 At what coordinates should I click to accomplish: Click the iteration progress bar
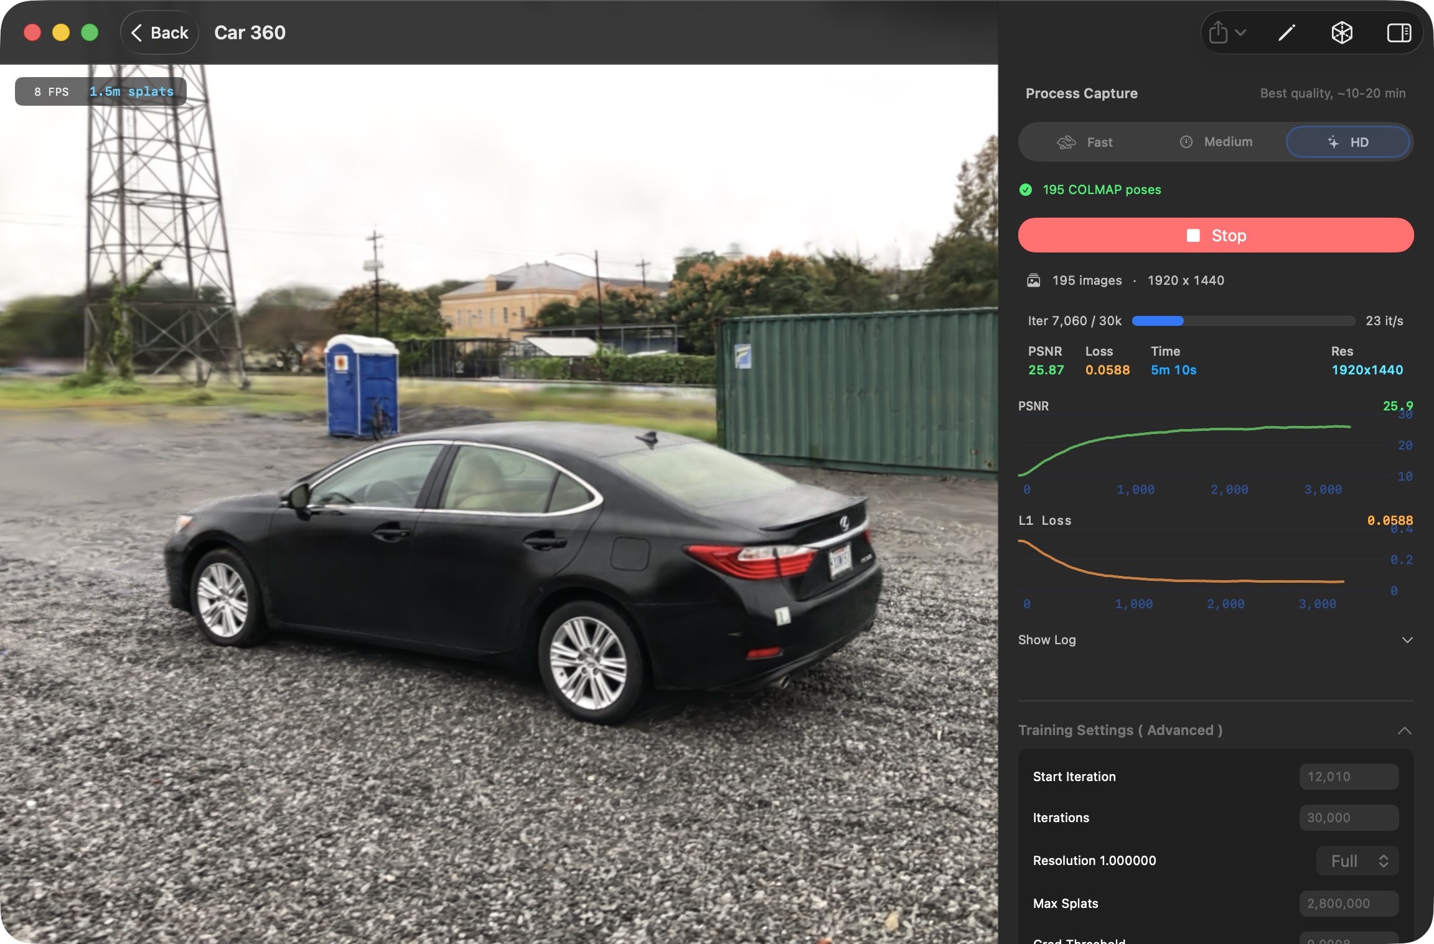pos(1244,321)
